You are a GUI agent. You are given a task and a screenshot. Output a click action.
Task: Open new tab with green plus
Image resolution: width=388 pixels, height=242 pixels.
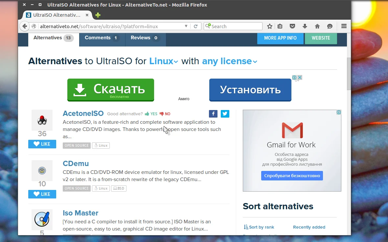coord(98,15)
